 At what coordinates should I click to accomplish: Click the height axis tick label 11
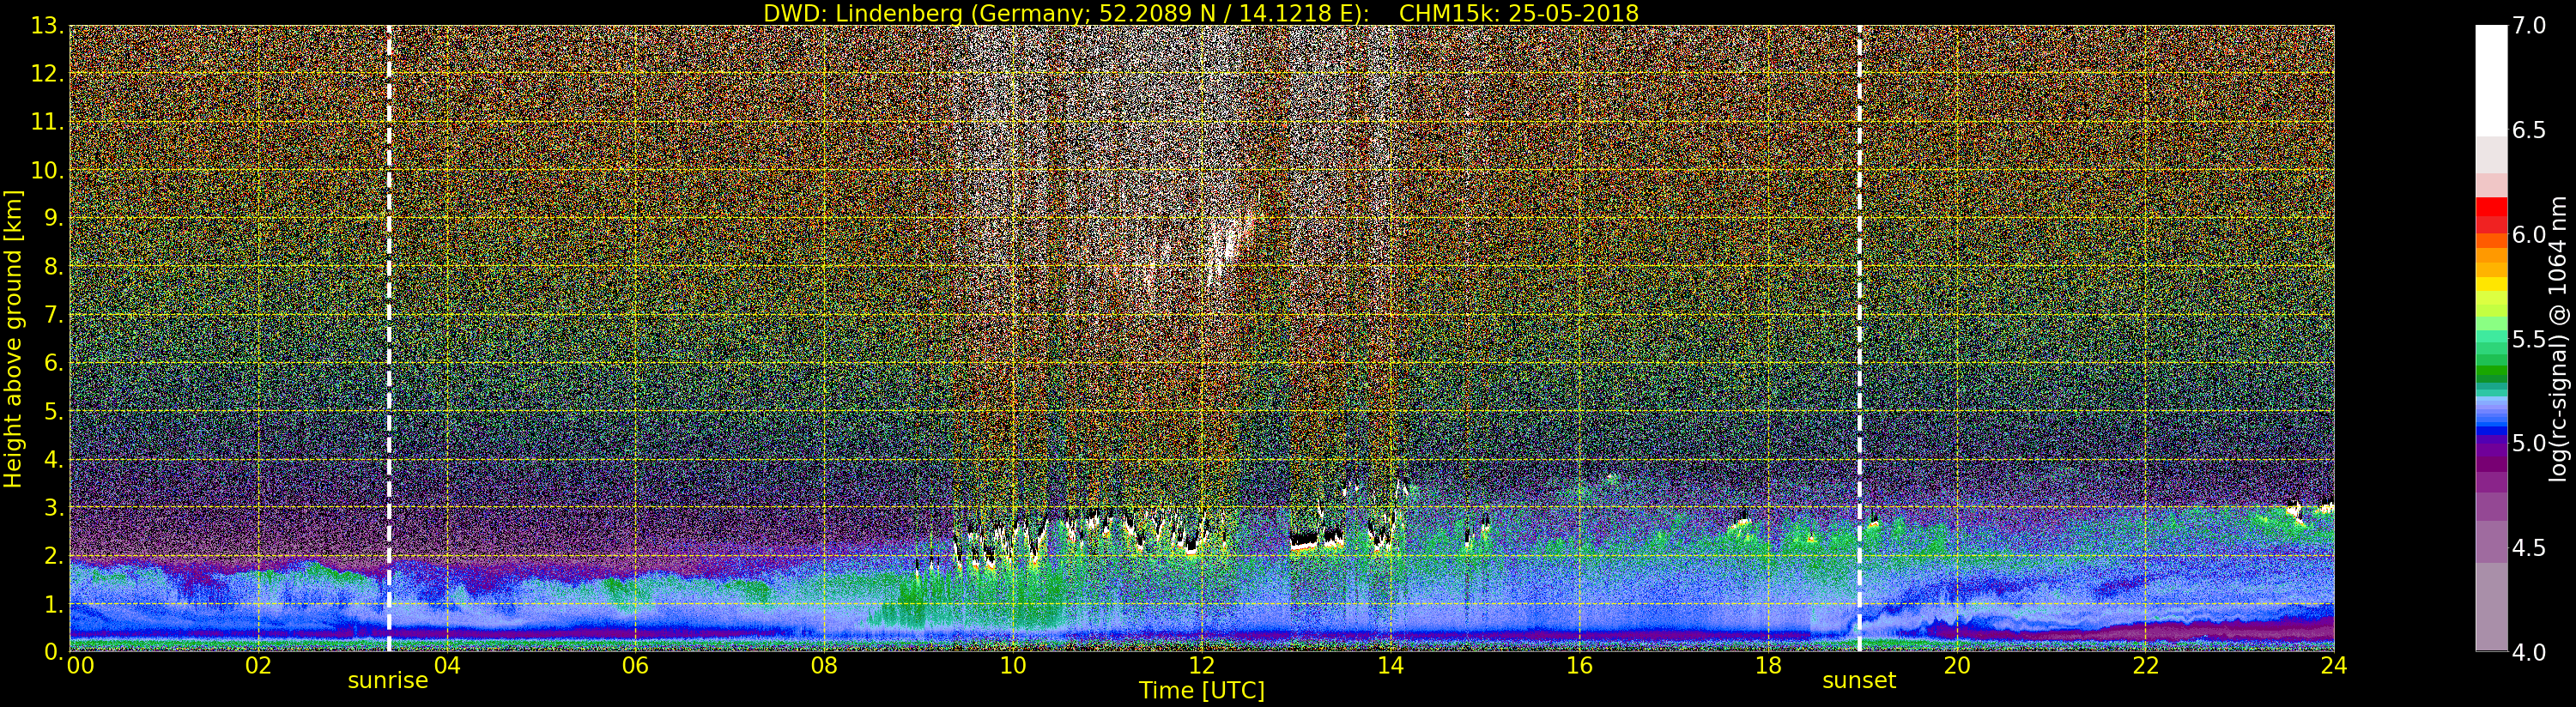click(46, 122)
